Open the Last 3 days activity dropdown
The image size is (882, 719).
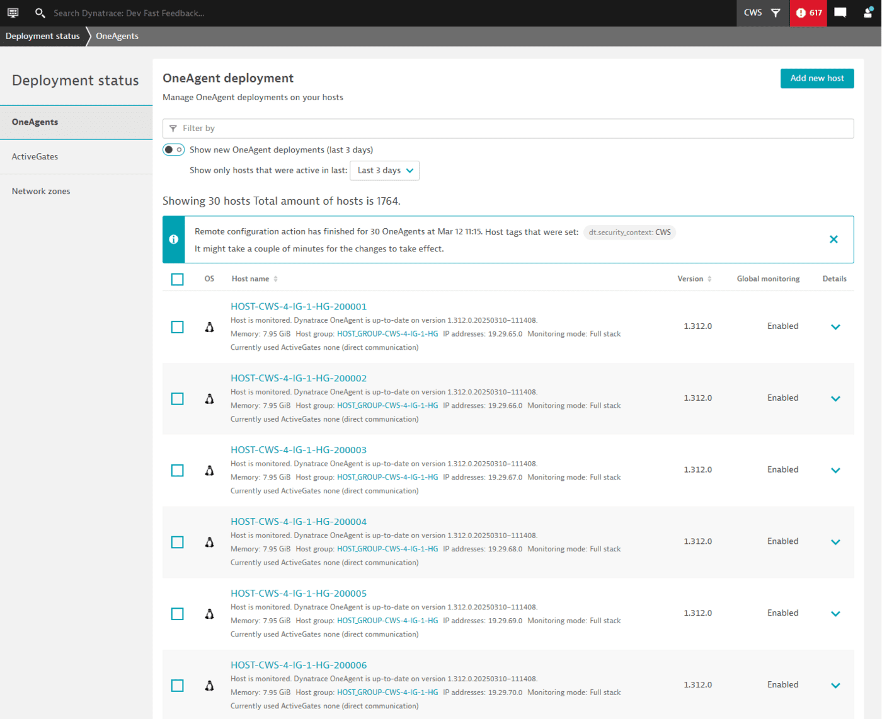click(x=384, y=170)
